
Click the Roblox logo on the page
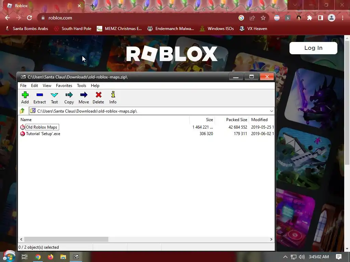[x=172, y=54]
